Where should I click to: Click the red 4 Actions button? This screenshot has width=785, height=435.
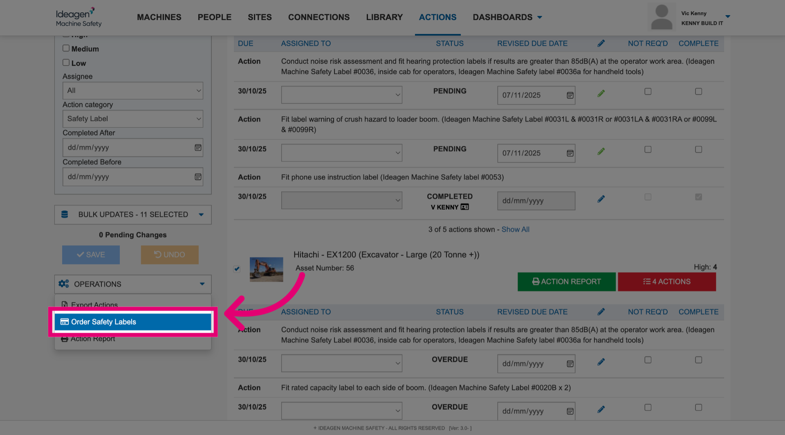[667, 282]
